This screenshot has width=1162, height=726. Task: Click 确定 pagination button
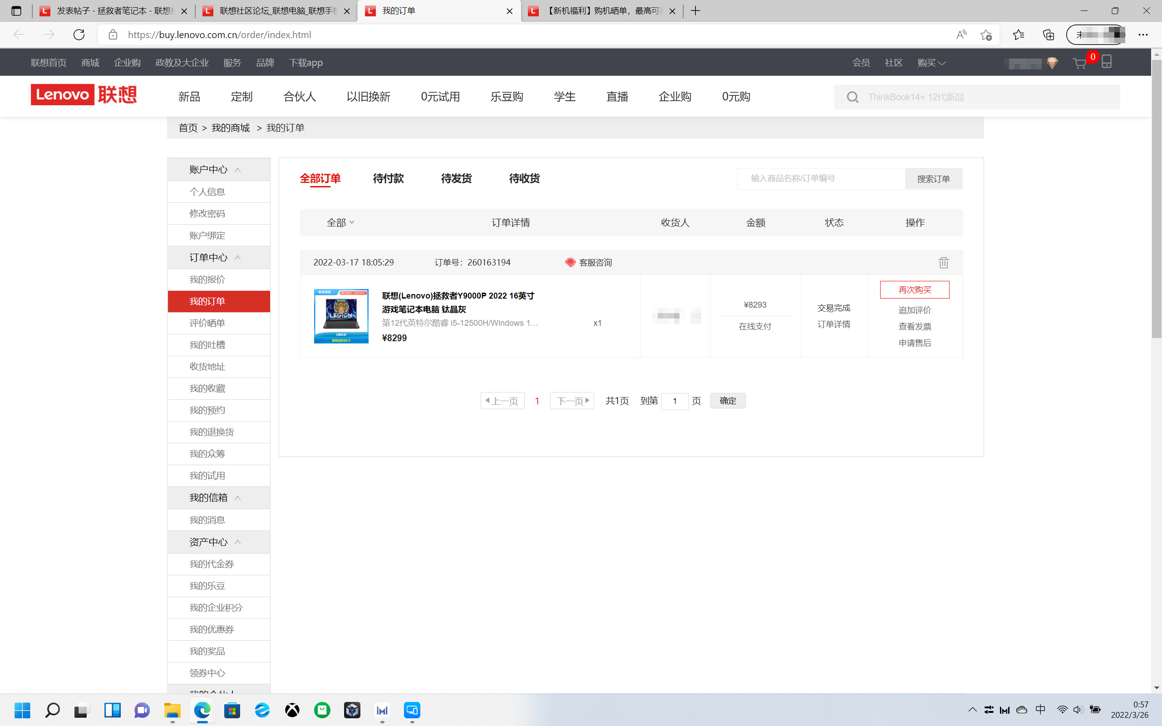[x=728, y=401]
